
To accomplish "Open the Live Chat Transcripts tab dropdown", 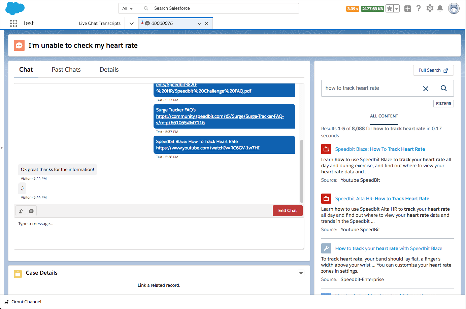I will coord(131,23).
